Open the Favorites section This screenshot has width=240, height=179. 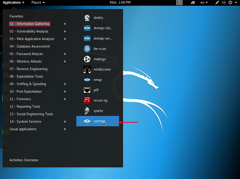click(x=16, y=16)
